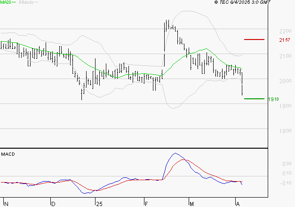Image resolution: width=295 pixels, height=207 pixels.
Task: Click the N month marker on time axis
Action: [6, 204]
